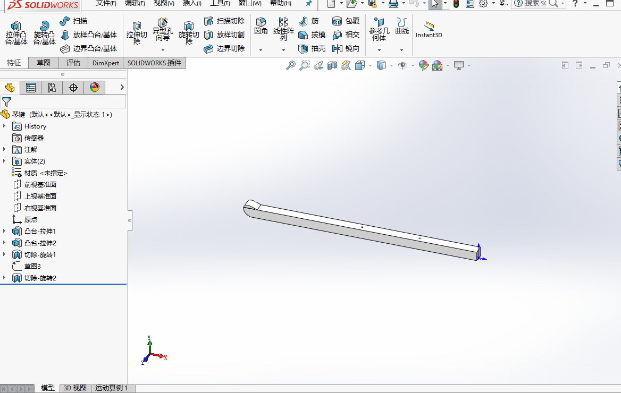621x393 pixels.
Task: Switch to the ConfigurationManager tab icon
Action: tap(52, 88)
